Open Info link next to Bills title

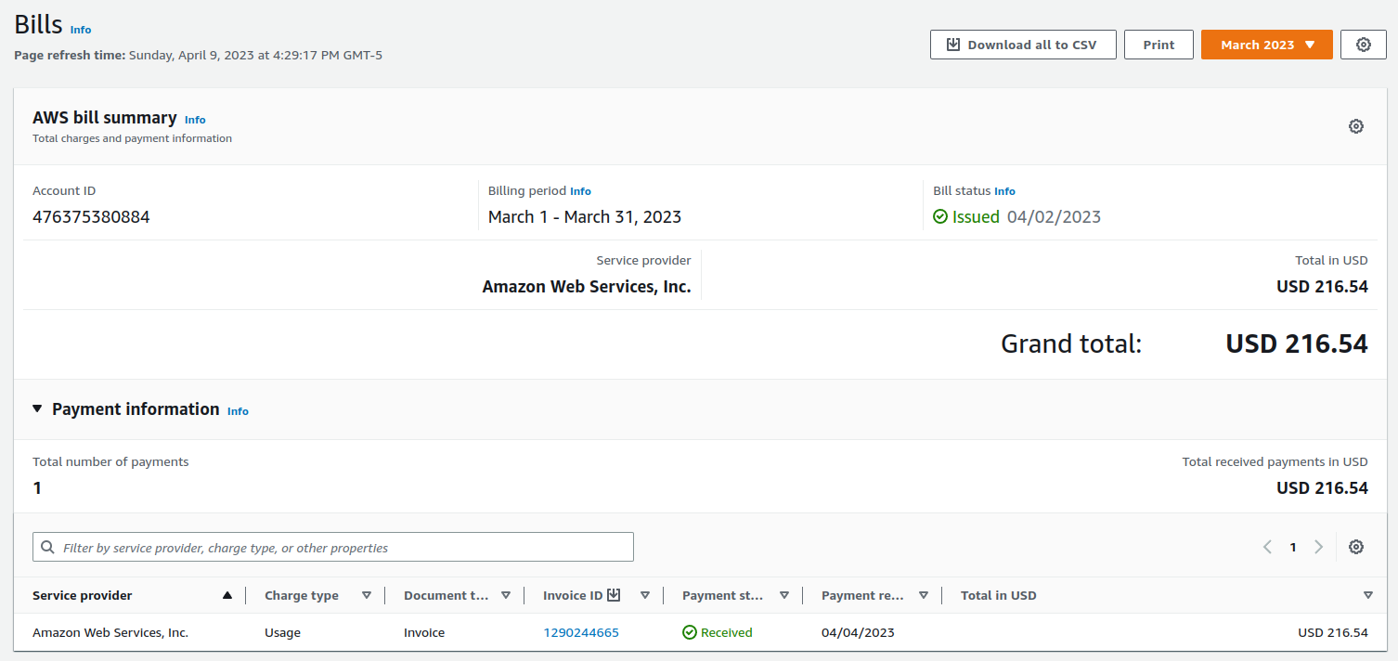[x=81, y=30]
